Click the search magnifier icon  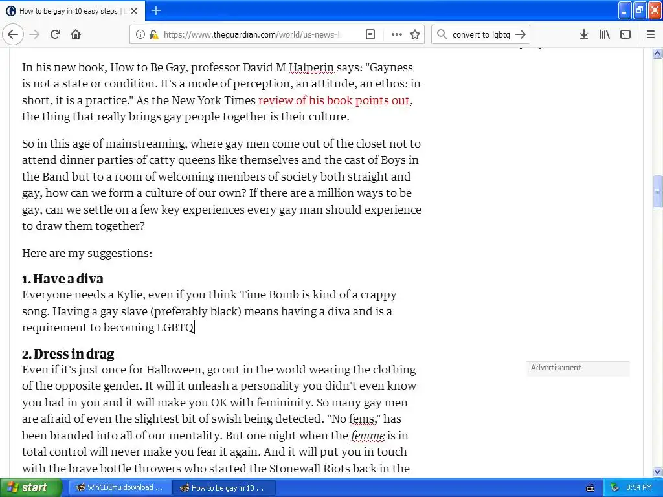coord(442,34)
